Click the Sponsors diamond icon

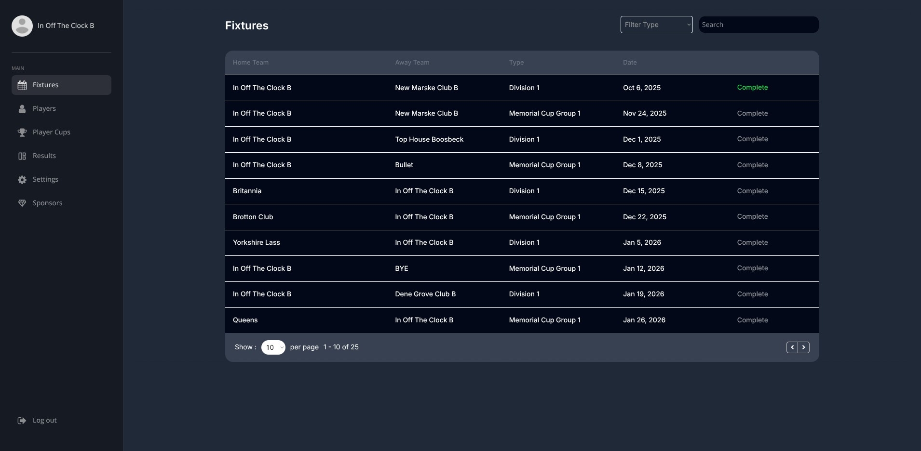pos(22,203)
